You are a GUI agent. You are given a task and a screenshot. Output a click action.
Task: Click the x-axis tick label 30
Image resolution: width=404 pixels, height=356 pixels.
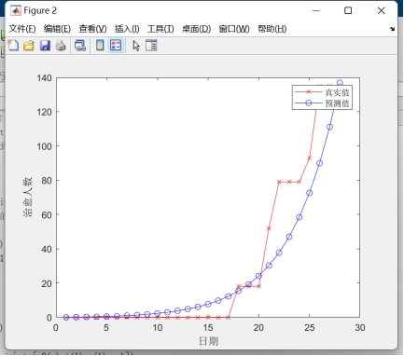(360, 327)
